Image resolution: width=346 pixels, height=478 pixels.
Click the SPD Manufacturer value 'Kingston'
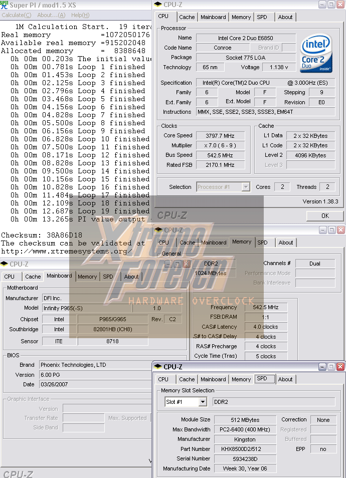(x=245, y=439)
